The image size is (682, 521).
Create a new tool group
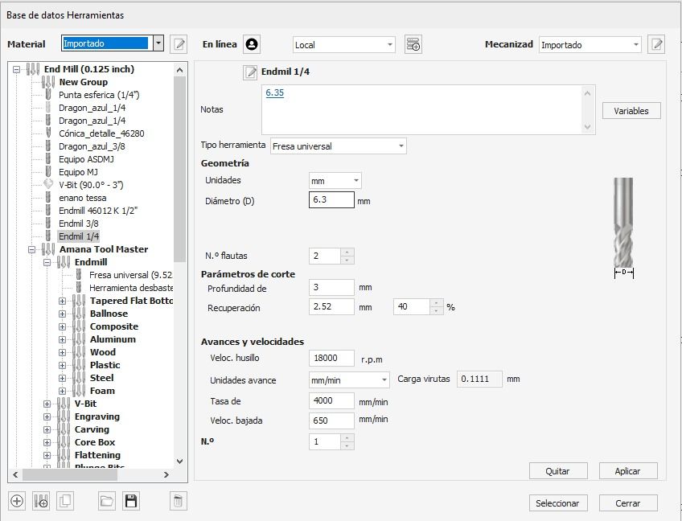(x=40, y=500)
